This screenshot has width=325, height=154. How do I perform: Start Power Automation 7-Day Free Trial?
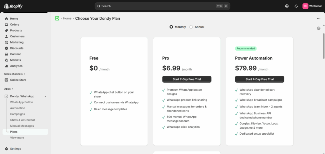pos(259,79)
